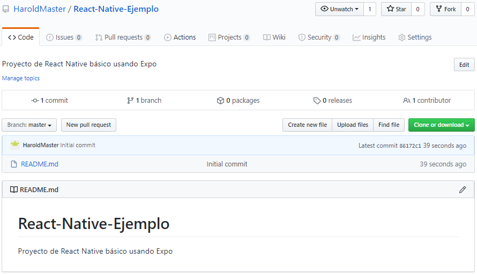Expand the Branch: master dropdown
This screenshot has width=477, height=274.
coord(29,125)
